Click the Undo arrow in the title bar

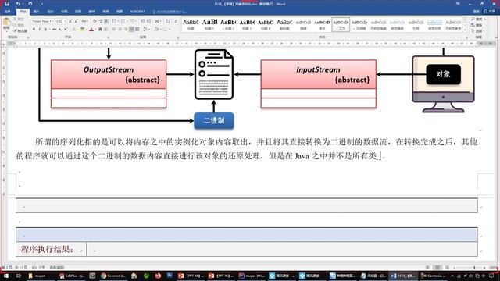pos(18,4)
